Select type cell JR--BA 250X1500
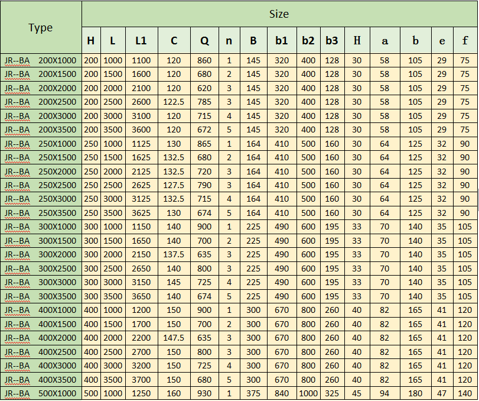The image size is (479, 401). click(41, 157)
